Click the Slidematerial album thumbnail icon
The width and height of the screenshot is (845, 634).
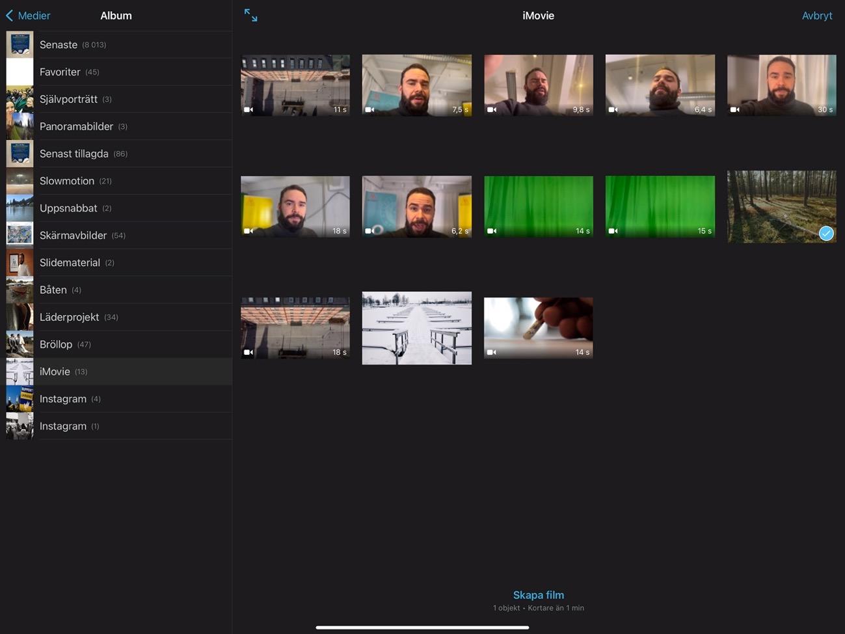tap(20, 263)
